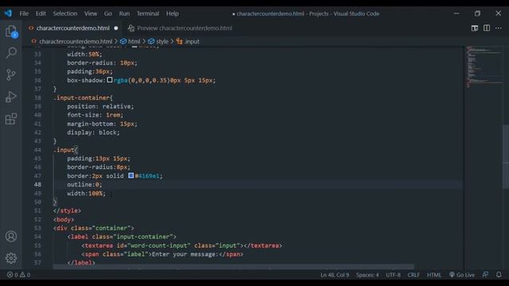Open the View menu
The height and width of the screenshot is (286, 509).
[x=91, y=14]
